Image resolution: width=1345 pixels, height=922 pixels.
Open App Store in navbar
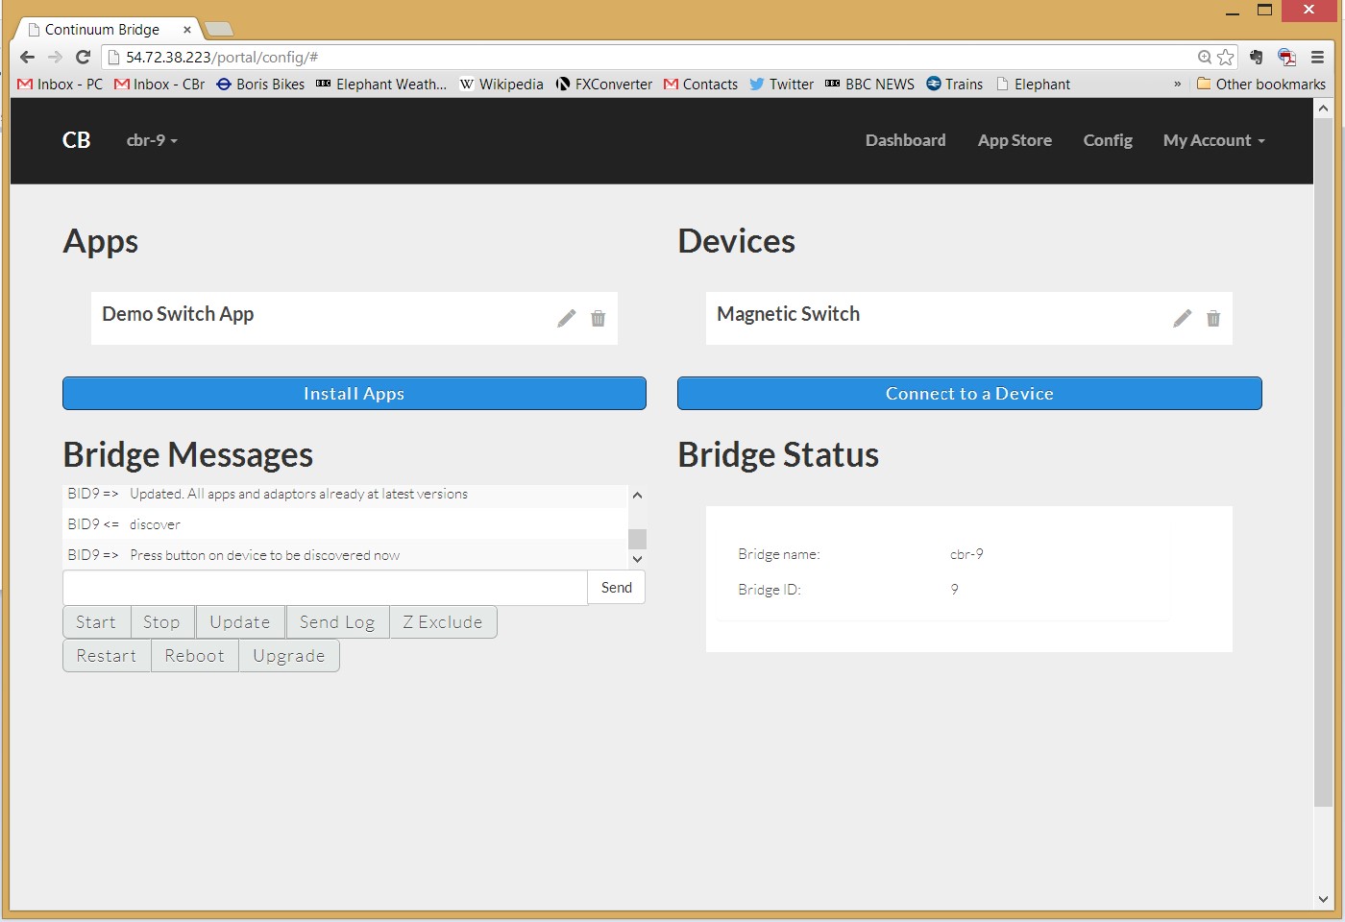pos(1015,140)
